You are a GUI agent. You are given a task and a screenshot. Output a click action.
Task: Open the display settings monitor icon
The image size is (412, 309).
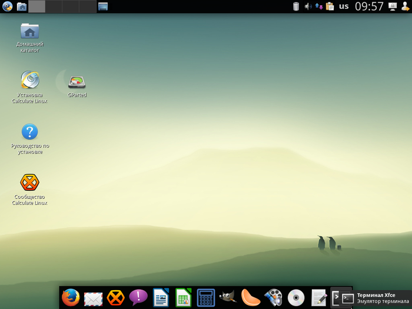(x=393, y=6)
